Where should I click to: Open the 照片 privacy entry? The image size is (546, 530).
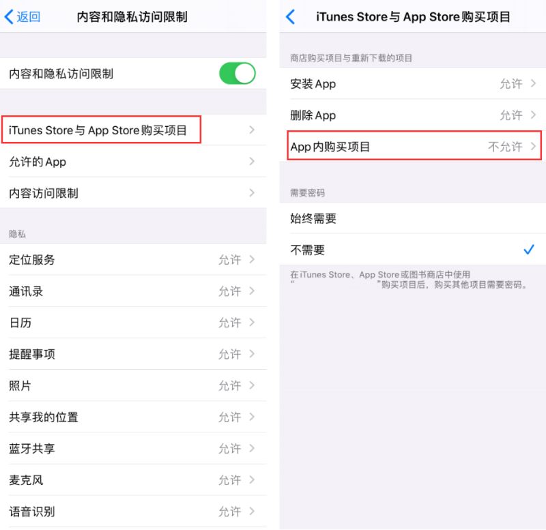(133, 385)
